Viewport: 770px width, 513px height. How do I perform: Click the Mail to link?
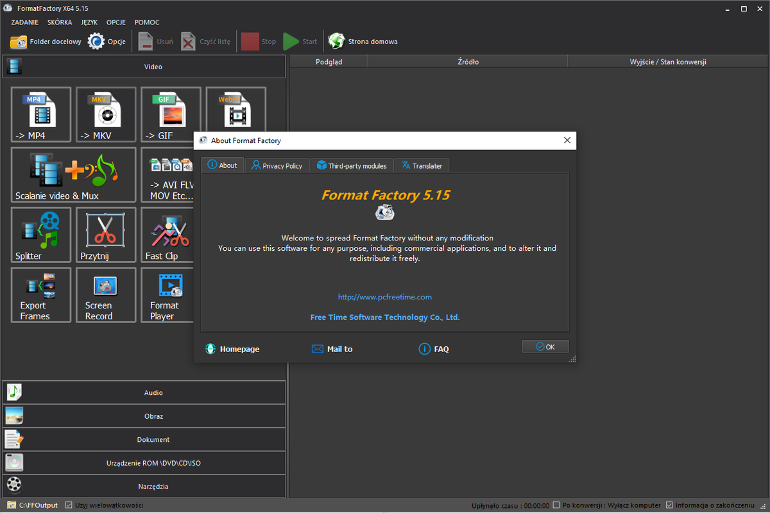click(x=332, y=349)
